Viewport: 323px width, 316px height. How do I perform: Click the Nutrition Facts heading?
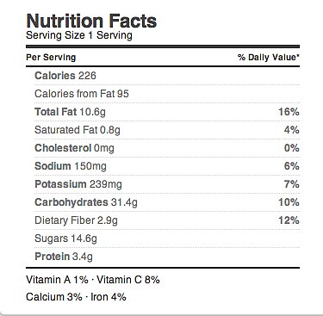pyautogui.click(x=91, y=21)
